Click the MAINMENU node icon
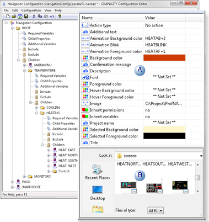The height and width of the screenshot is (222, 209). [x=30, y=65]
